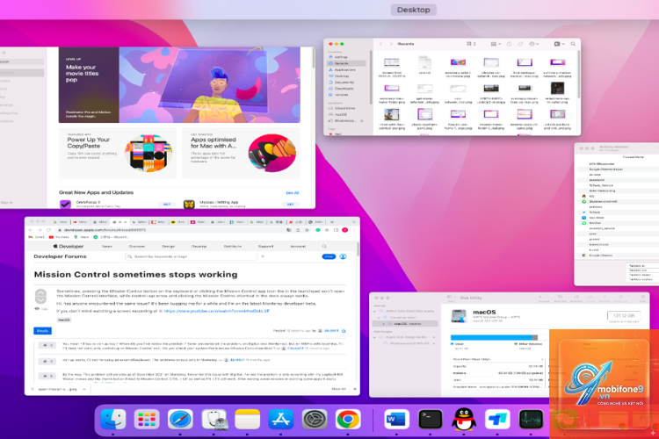Open 'Power Up Your Copy/Paste' App Store card
Viewport: 659px width, 439px height.
pos(118,153)
